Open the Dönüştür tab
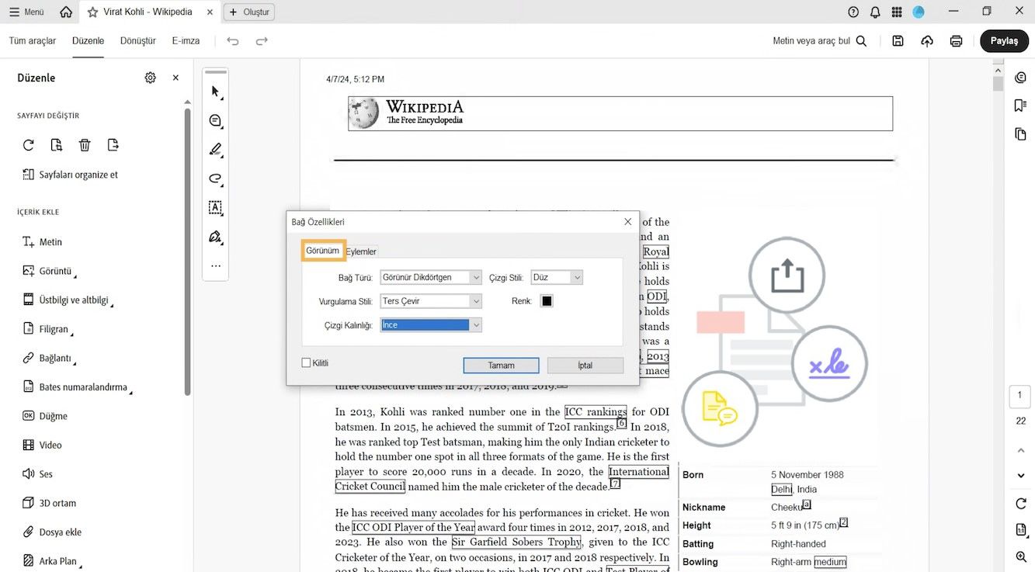The image size is (1035, 572). pyautogui.click(x=138, y=41)
